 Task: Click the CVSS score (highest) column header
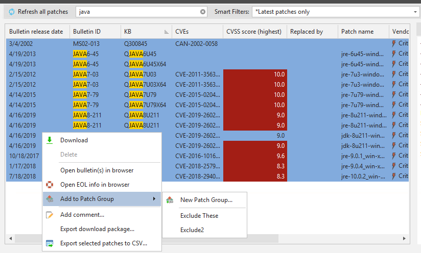coord(253,32)
